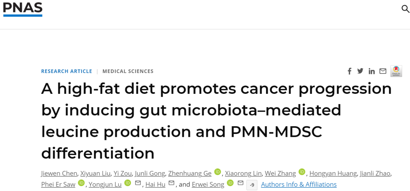Open Erwei Song's ORCID icon
410x191 pixels.
pyautogui.click(x=230, y=183)
